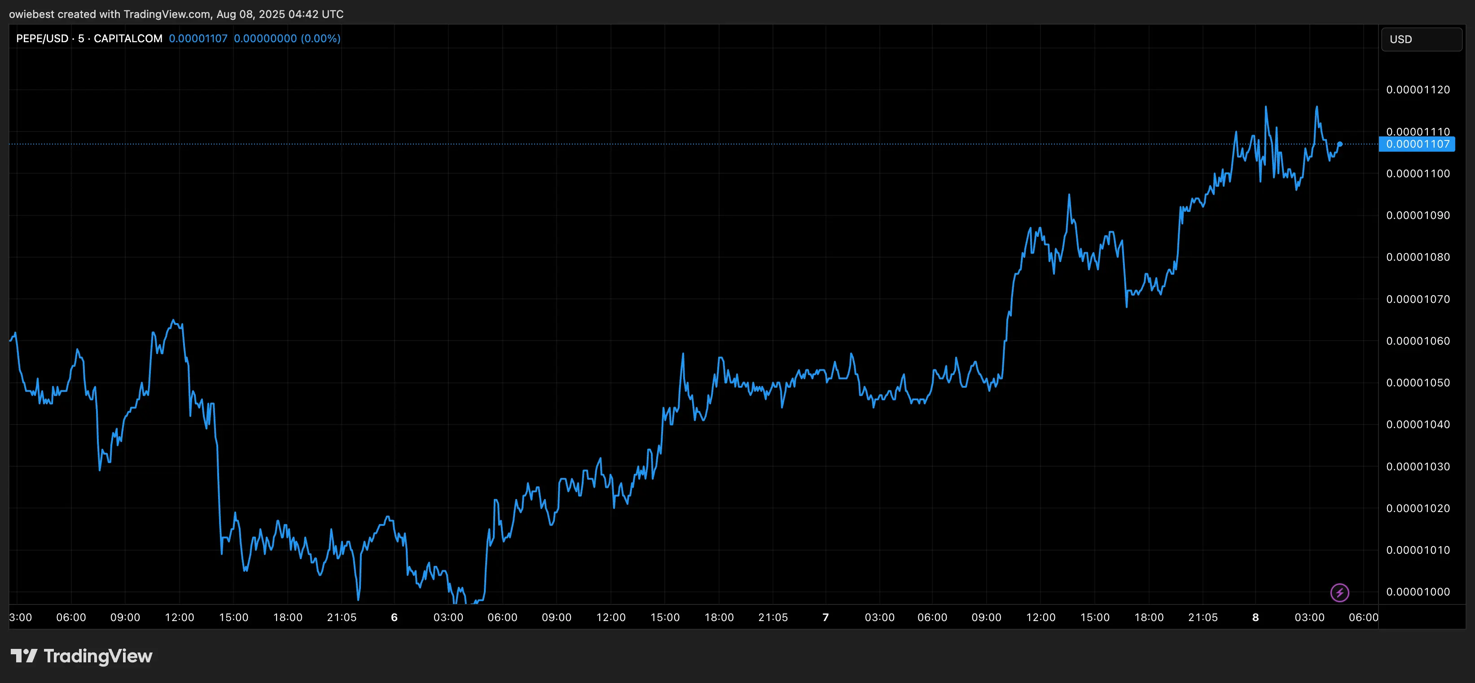Click the 0.00001080 price axis label
Screen dimensions: 1475x683
tap(1418, 257)
